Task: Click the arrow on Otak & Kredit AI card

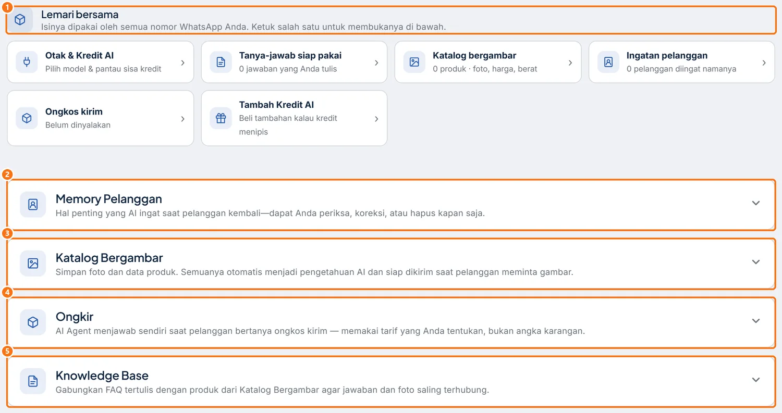Action: click(x=182, y=62)
